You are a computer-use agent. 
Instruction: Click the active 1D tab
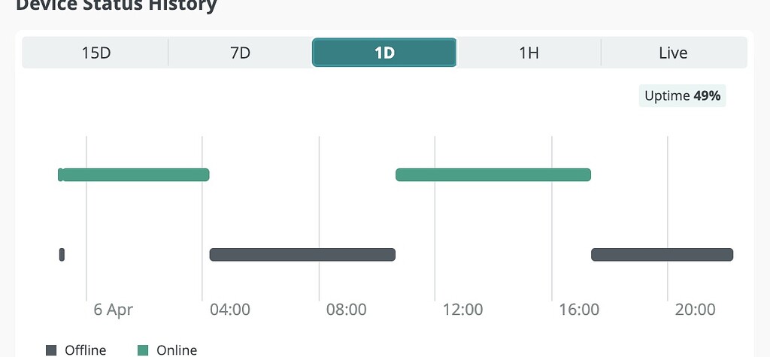[x=384, y=53]
